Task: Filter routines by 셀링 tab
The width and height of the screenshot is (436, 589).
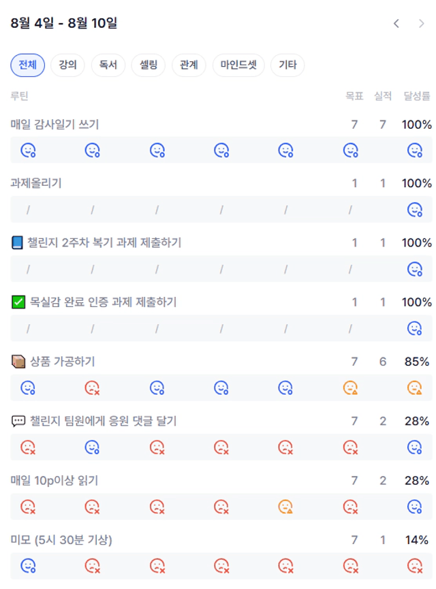Action: point(148,65)
